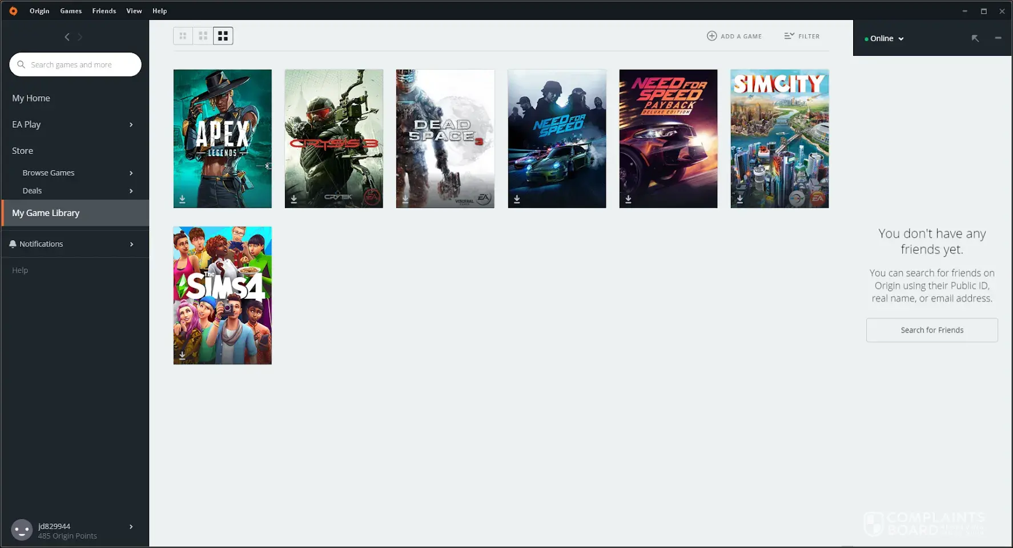Go to My Home
Image resolution: width=1013 pixels, height=548 pixels.
(31, 98)
